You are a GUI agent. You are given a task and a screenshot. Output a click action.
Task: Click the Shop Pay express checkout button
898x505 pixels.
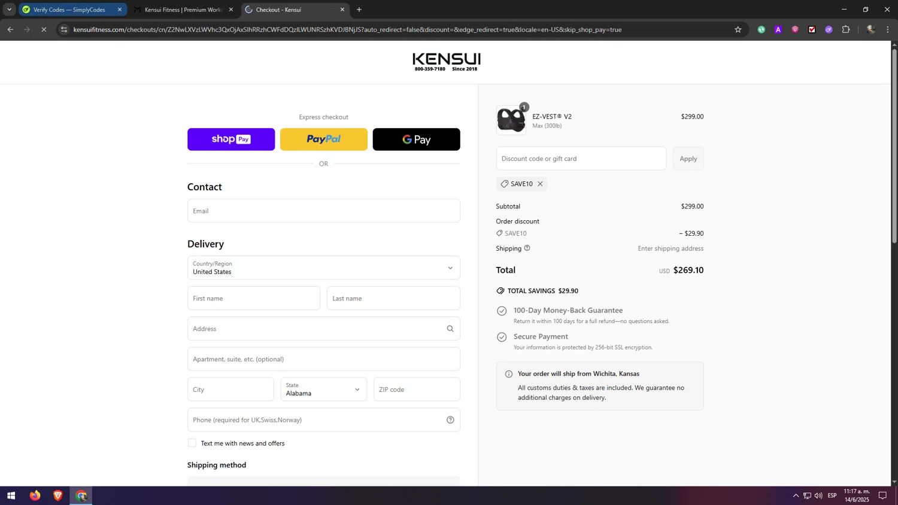[x=231, y=139]
